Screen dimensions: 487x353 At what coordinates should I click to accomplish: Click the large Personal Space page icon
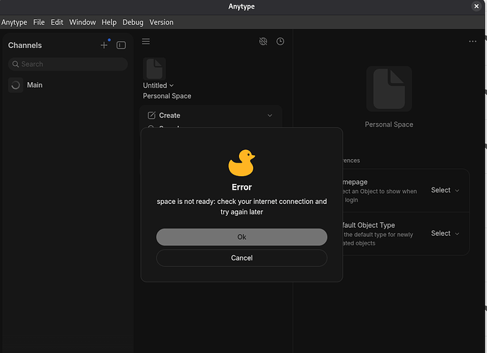pos(389,89)
